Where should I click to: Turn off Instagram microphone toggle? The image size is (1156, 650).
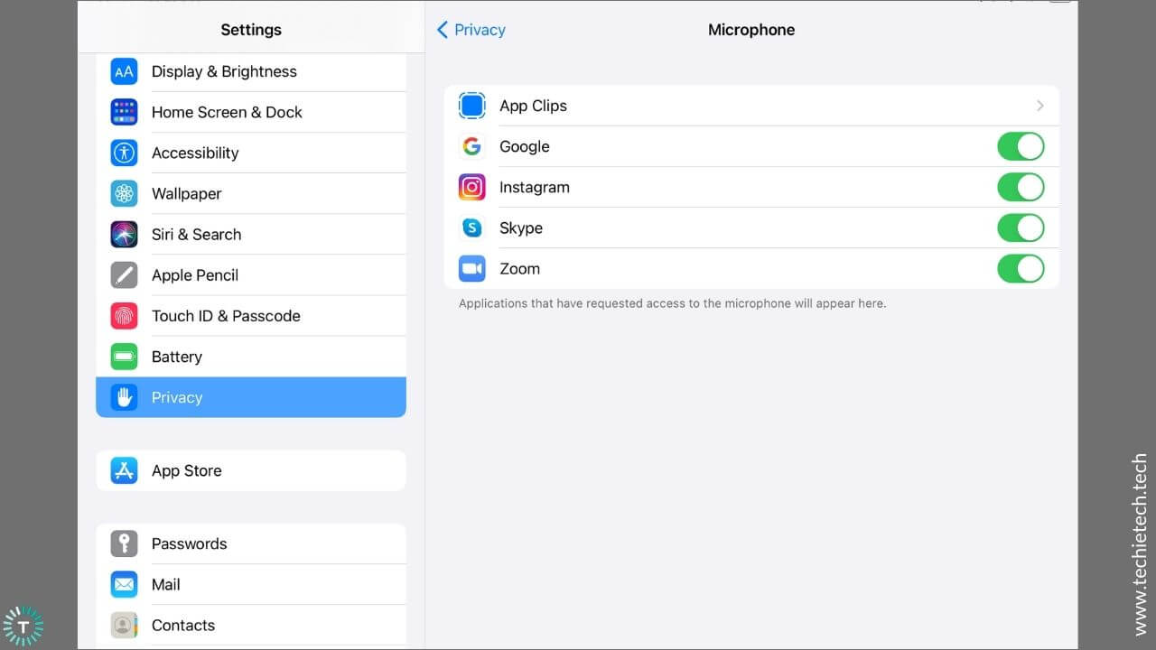click(1021, 187)
